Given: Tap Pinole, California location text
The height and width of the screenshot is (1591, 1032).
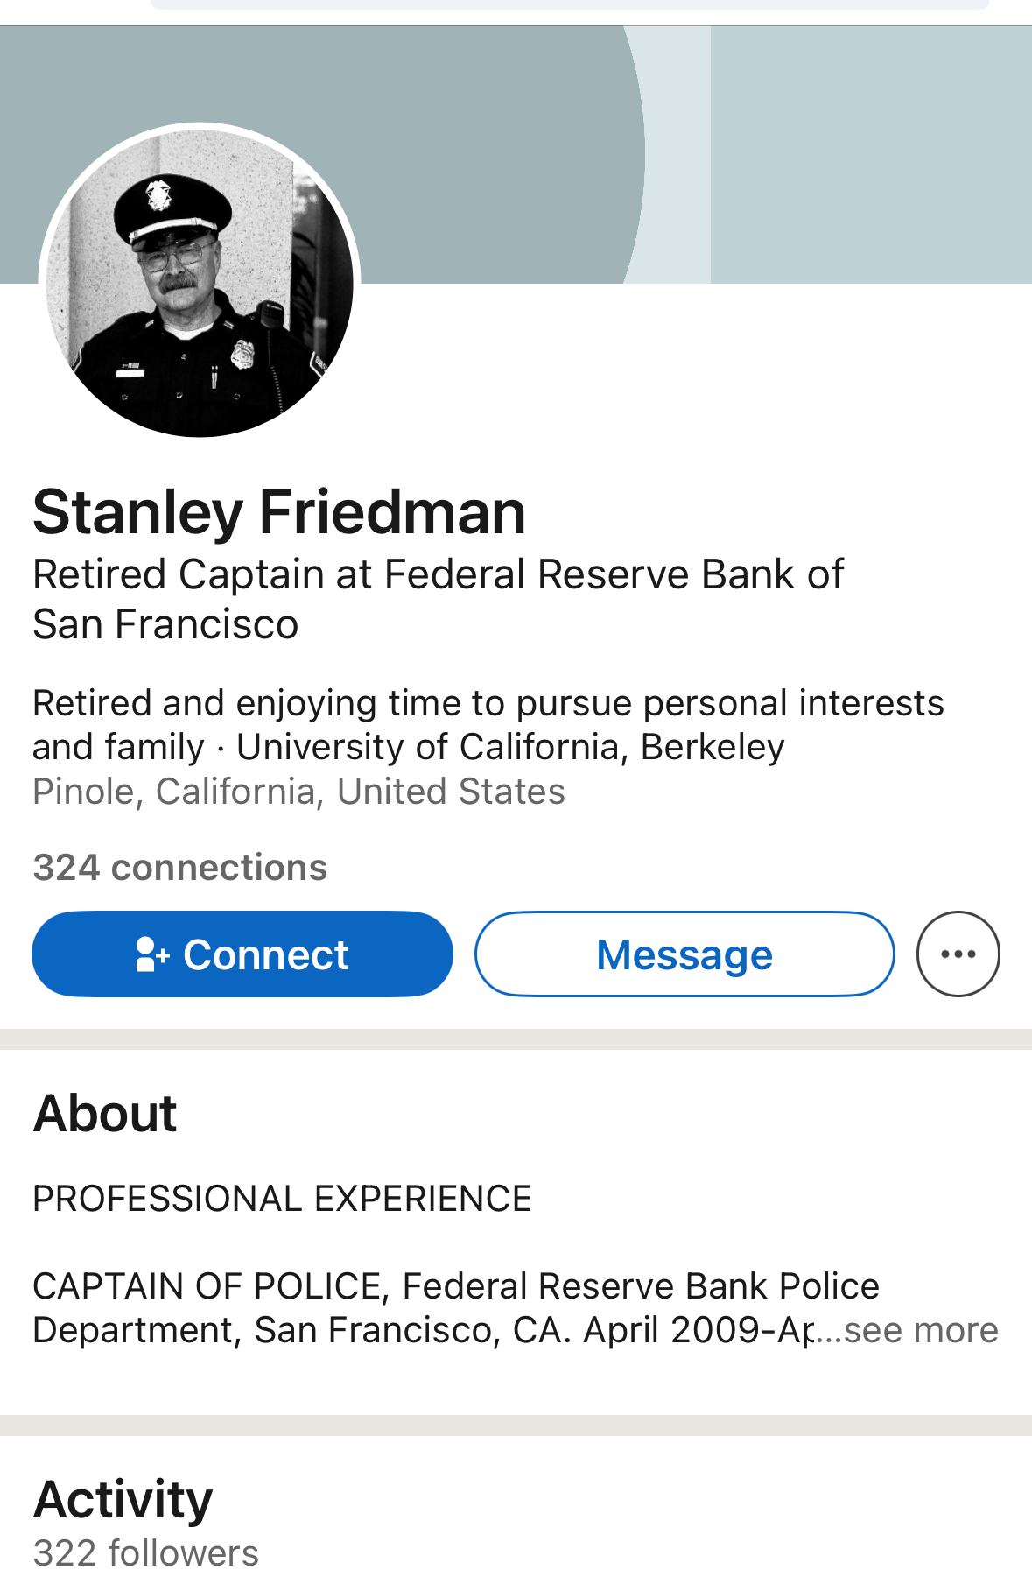Looking at the screenshot, I should click(298, 792).
